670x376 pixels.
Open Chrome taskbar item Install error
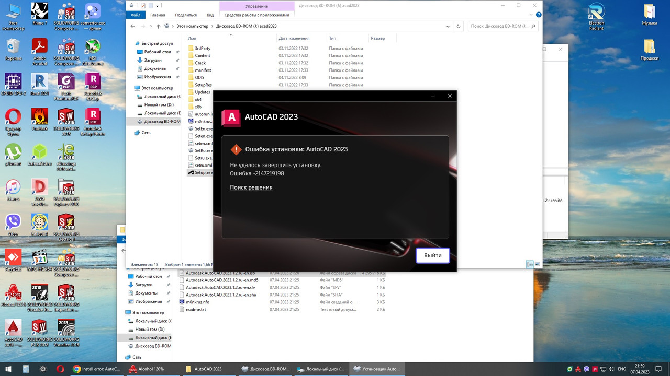coord(96,369)
